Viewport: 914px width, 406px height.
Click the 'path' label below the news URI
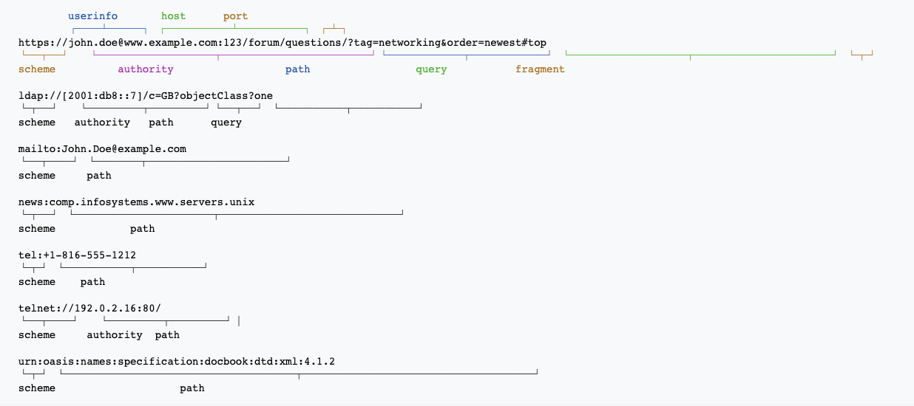[x=142, y=229]
